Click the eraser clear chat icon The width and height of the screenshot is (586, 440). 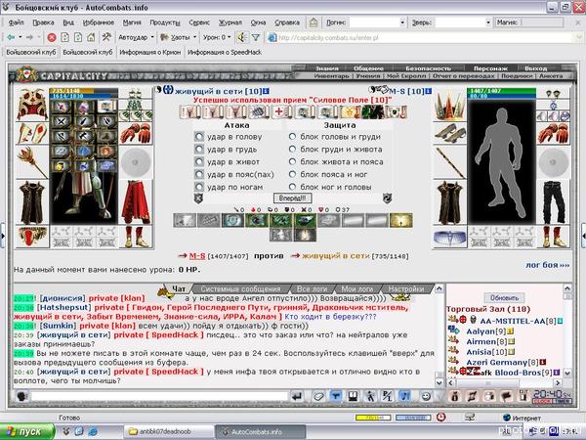click(x=318, y=396)
